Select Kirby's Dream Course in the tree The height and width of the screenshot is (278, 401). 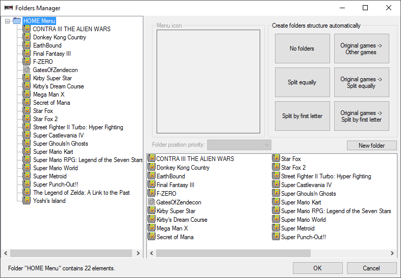pyautogui.click(x=59, y=86)
